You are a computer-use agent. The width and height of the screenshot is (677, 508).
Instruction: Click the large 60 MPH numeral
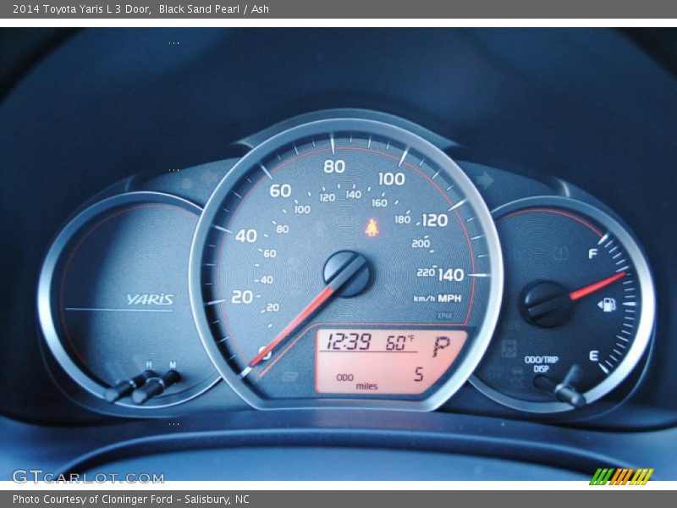coord(280,190)
